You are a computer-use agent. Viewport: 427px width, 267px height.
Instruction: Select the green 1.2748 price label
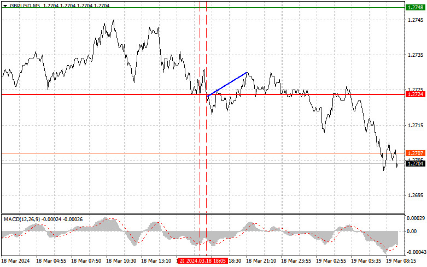tap(415, 7)
